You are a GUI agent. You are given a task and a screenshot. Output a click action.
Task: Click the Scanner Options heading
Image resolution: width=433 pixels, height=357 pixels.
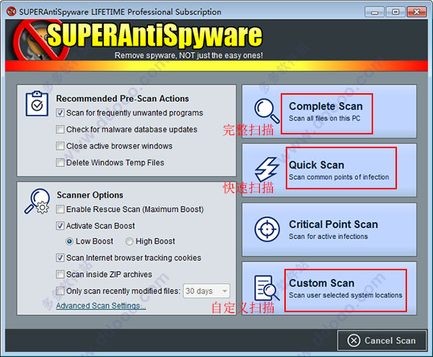[x=90, y=195]
